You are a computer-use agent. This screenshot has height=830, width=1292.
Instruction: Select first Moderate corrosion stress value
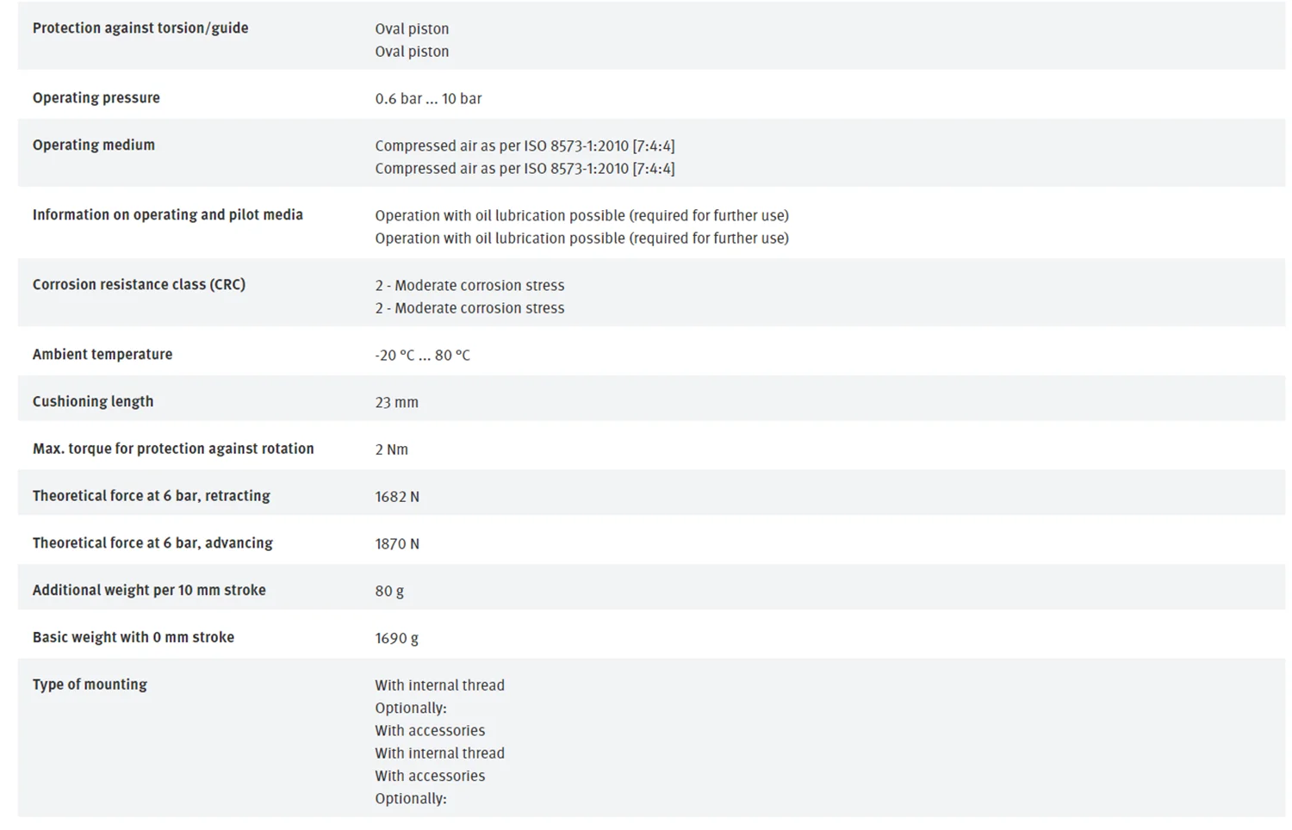point(469,285)
